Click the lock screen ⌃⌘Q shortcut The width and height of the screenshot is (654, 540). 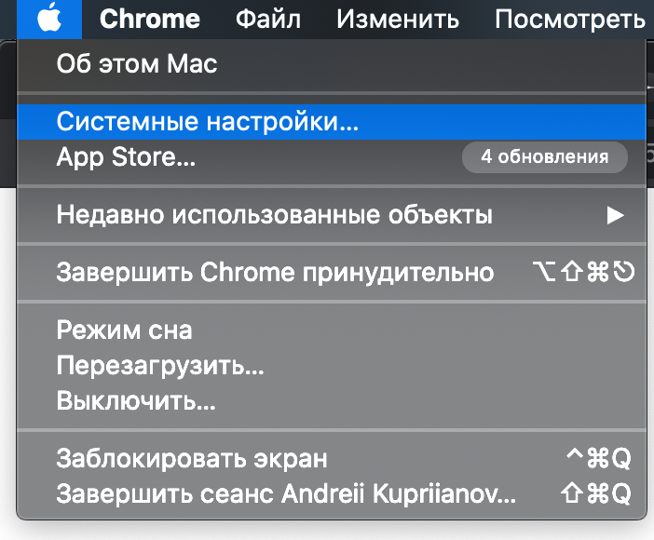599,459
